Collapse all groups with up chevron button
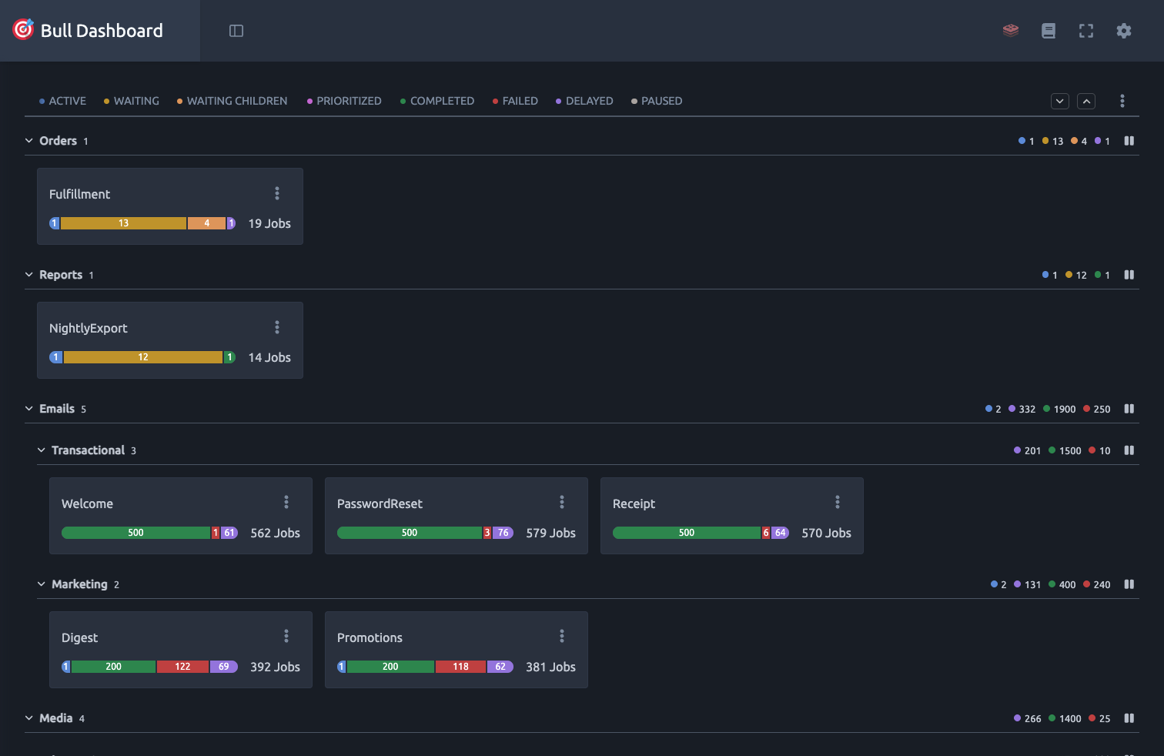 [1086, 101]
